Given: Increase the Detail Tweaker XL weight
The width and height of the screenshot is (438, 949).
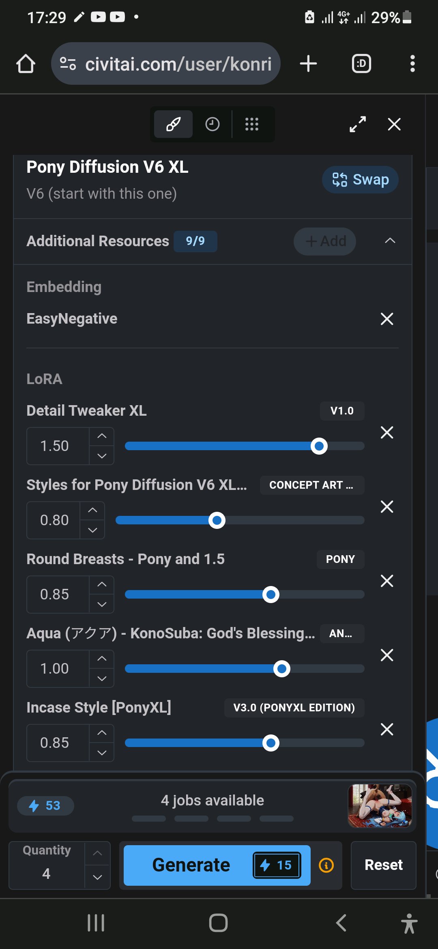Looking at the screenshot, I should [x=102, y=436].
